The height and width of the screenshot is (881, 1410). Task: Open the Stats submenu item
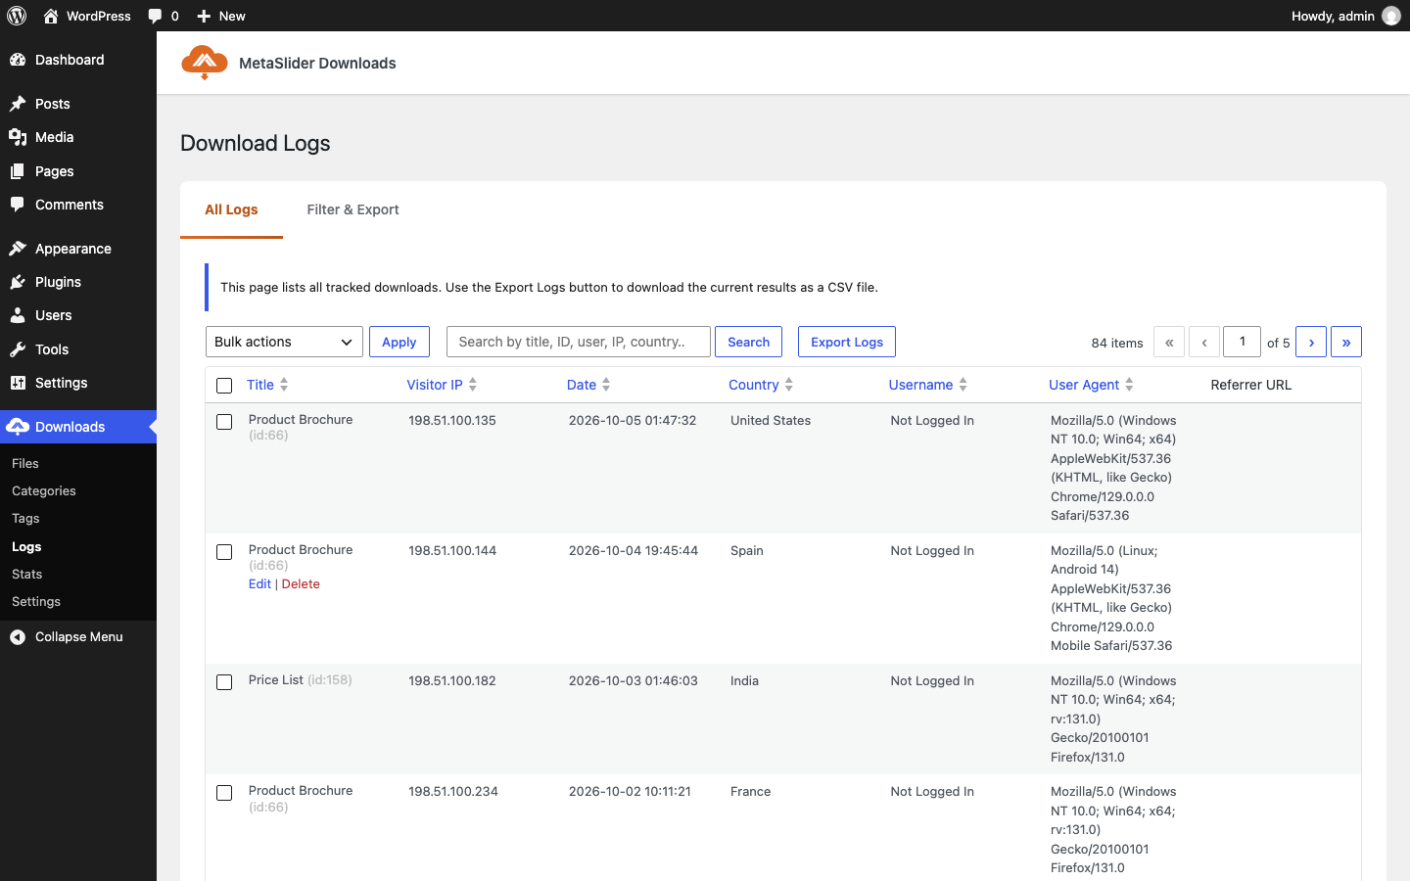27,574
